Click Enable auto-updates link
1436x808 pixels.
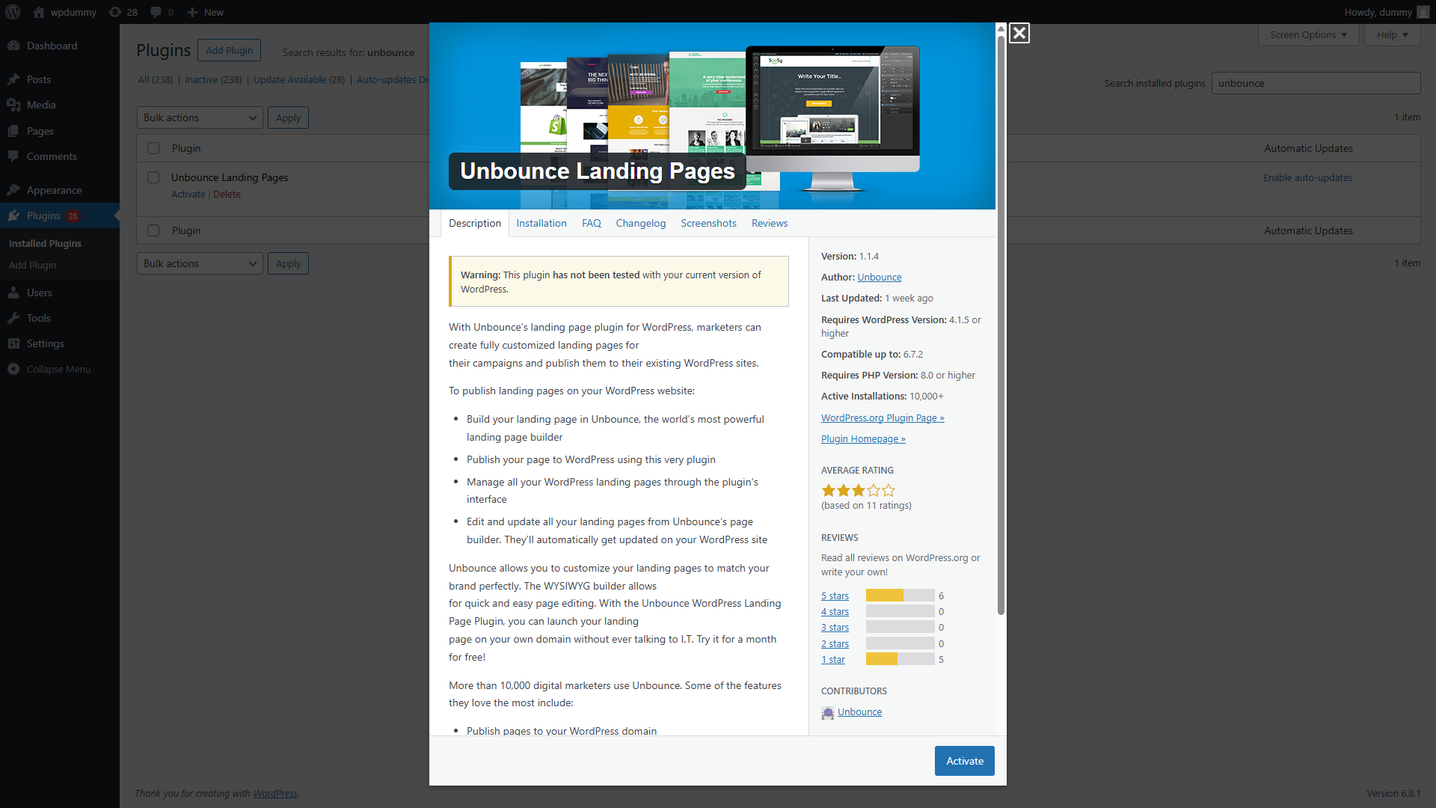pos(1307,177)
